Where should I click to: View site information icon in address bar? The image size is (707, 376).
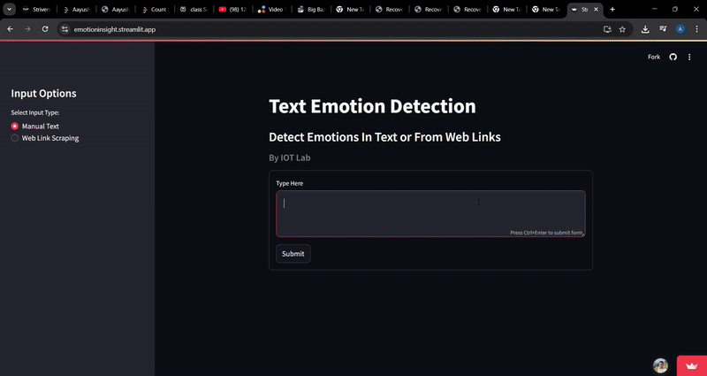(65, 29)
